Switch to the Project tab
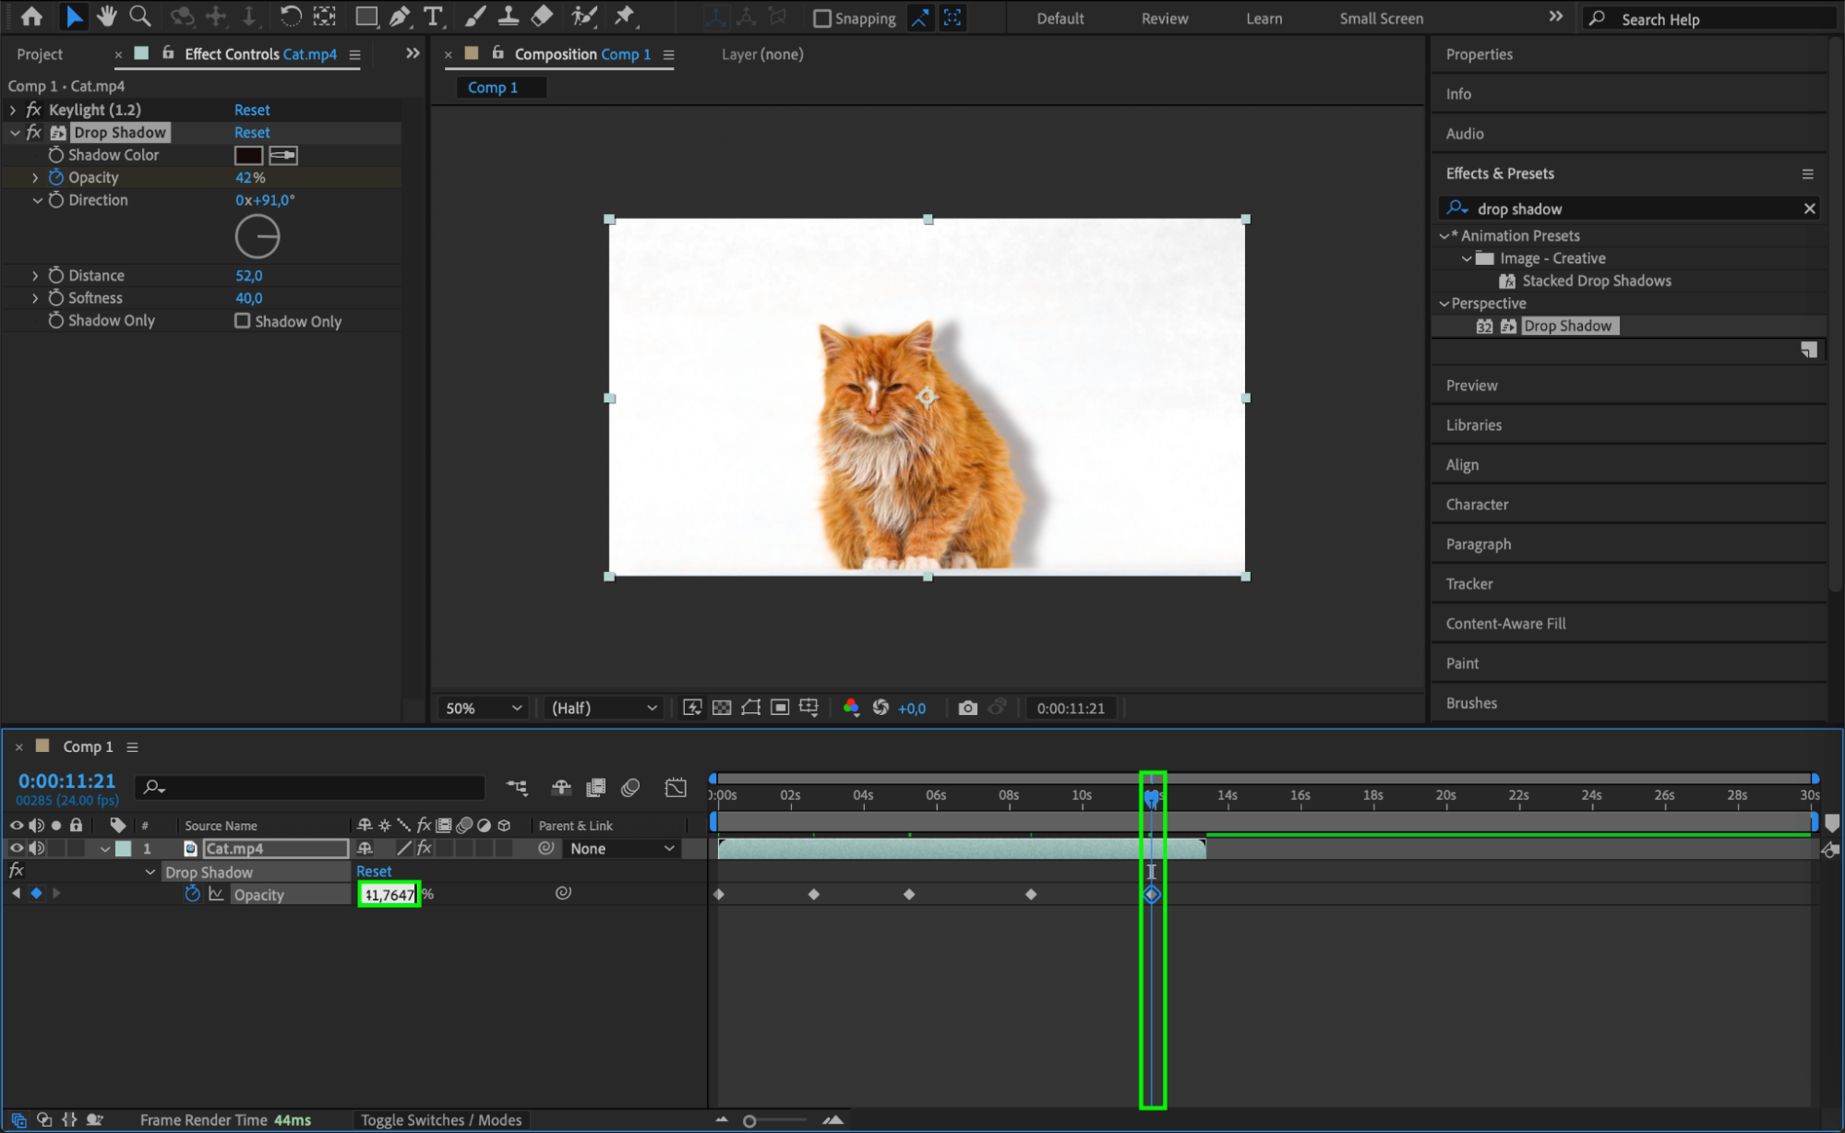Screen dimensions: 1845x1133 pos(40,54)
